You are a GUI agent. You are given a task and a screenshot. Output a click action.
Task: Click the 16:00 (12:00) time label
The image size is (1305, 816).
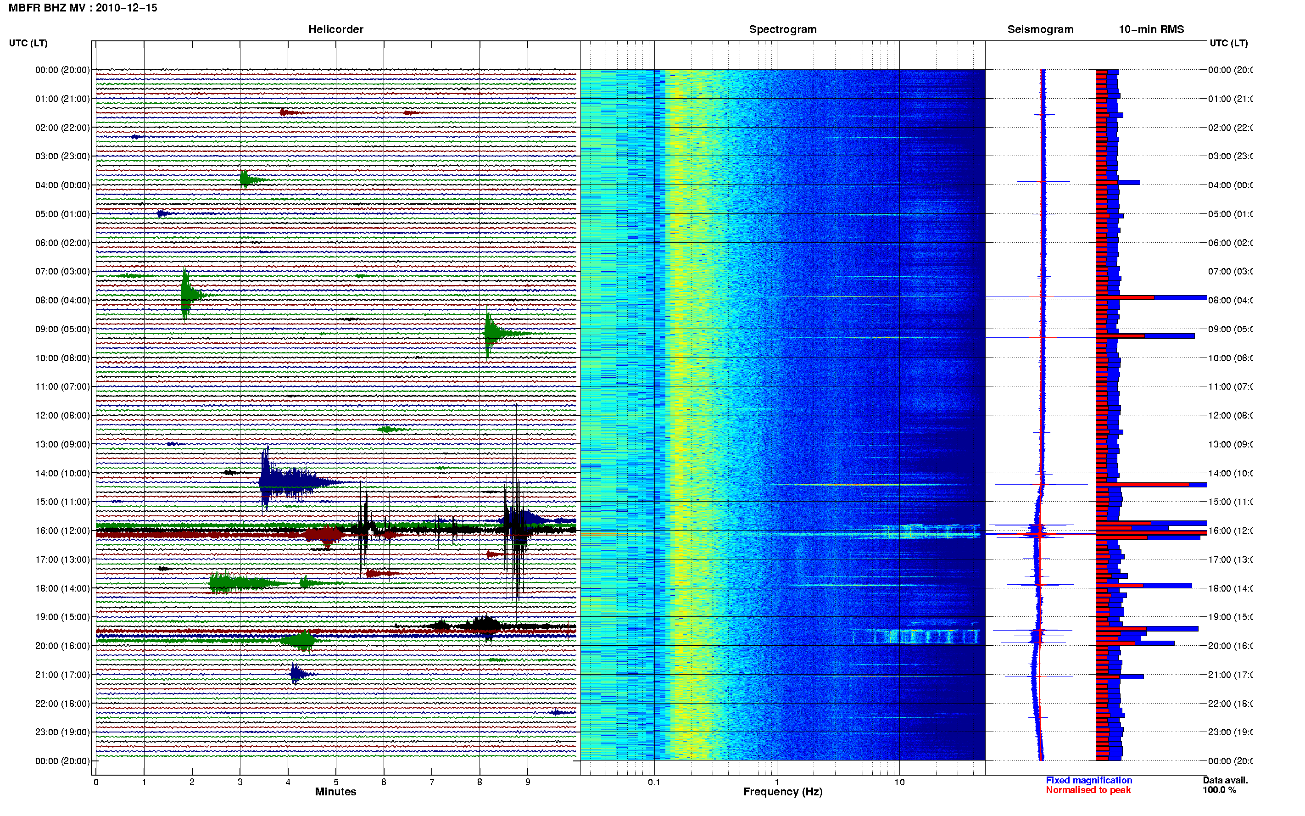coord(62,531)
